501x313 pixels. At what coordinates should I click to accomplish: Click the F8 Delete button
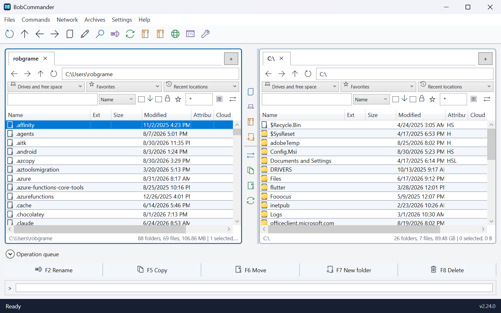click(x=447, y=270)
